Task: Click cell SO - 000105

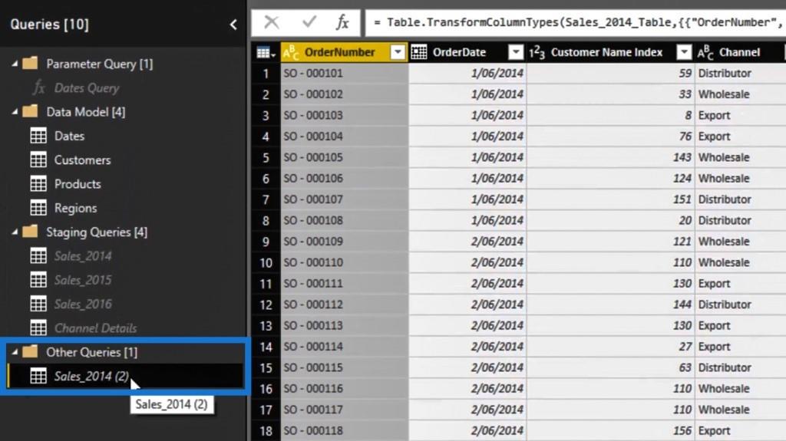Action: (x=345, y=157)
